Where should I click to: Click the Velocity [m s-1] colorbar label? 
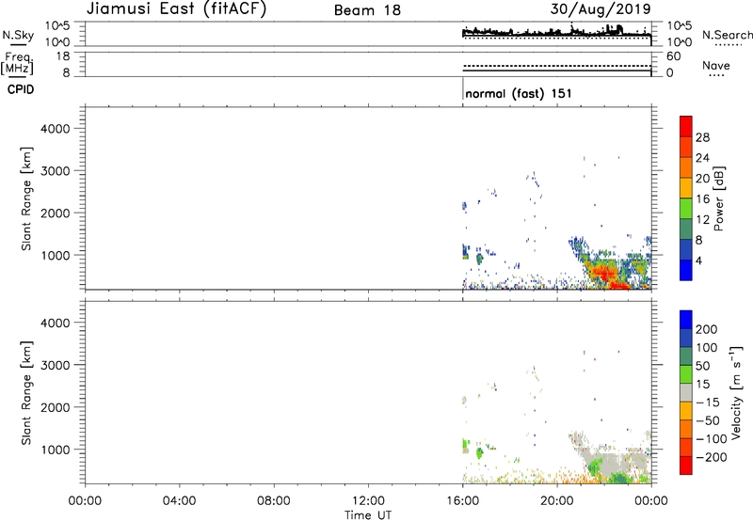(735, 392)
